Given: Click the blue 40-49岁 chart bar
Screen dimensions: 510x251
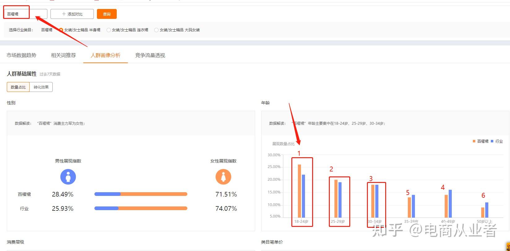Looking at the screenshot, I should pos(450,204).
